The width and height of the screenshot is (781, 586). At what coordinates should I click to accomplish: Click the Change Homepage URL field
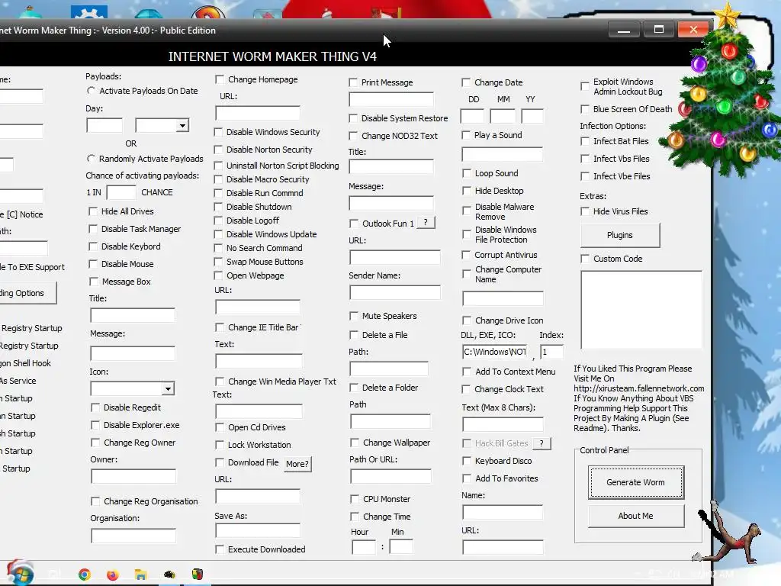(258, 113)
